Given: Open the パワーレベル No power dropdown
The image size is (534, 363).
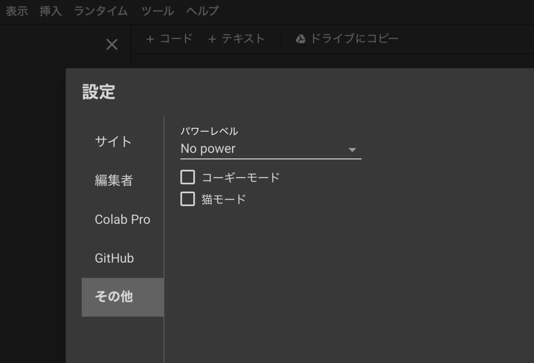Looking at the screenshot, I should coord(271,149).
